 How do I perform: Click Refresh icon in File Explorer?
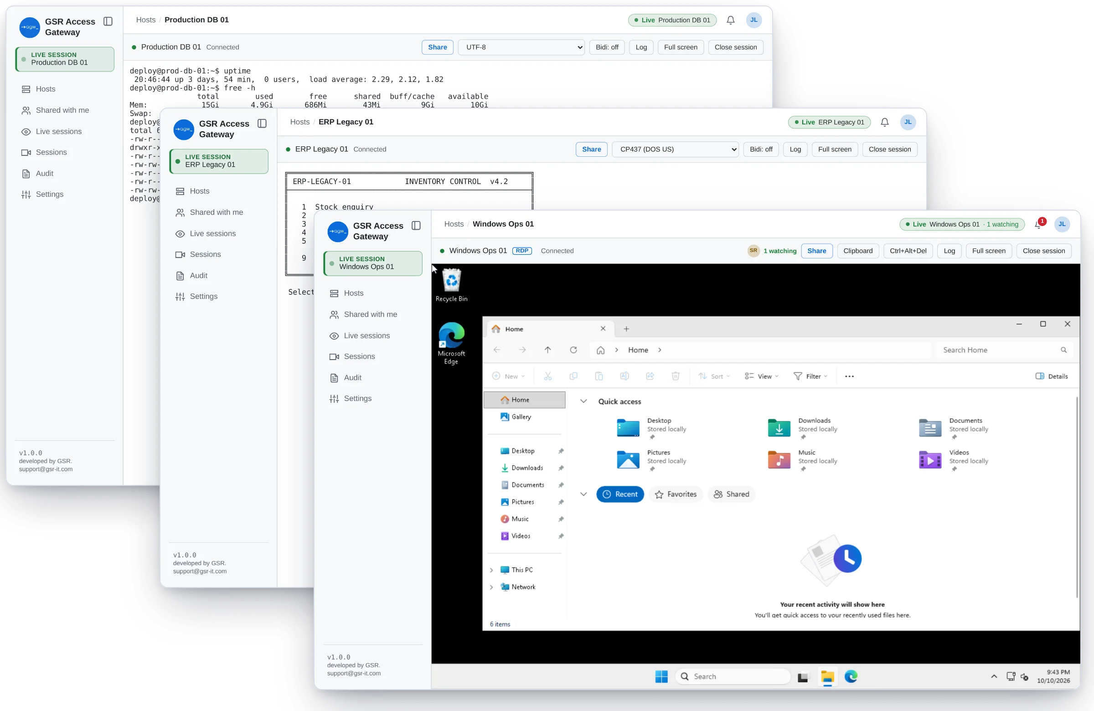[x=573, y=350]
